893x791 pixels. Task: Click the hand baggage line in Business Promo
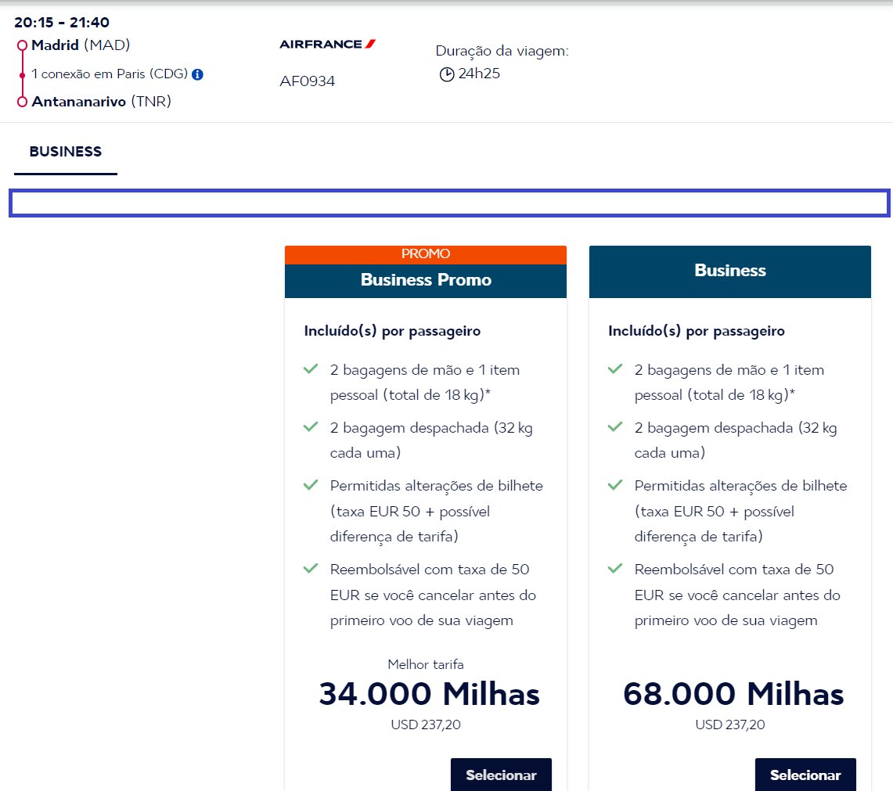tap(425, 382)
